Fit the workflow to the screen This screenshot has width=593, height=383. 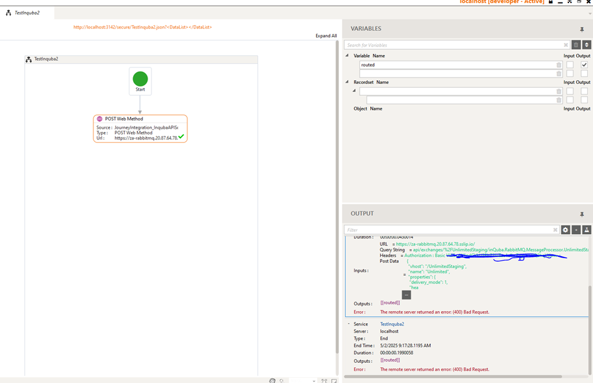[324, 380]
